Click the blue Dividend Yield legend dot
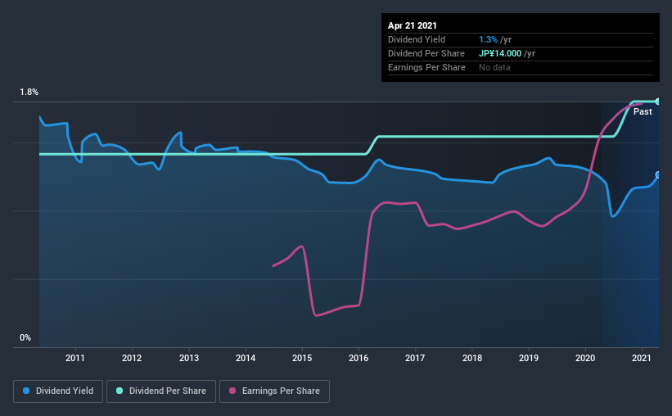The image size is (672, 416). point(26,391)
